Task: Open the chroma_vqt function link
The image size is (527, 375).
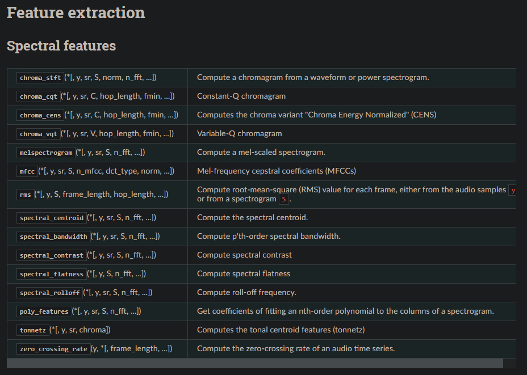Action: tap(38, 134)
